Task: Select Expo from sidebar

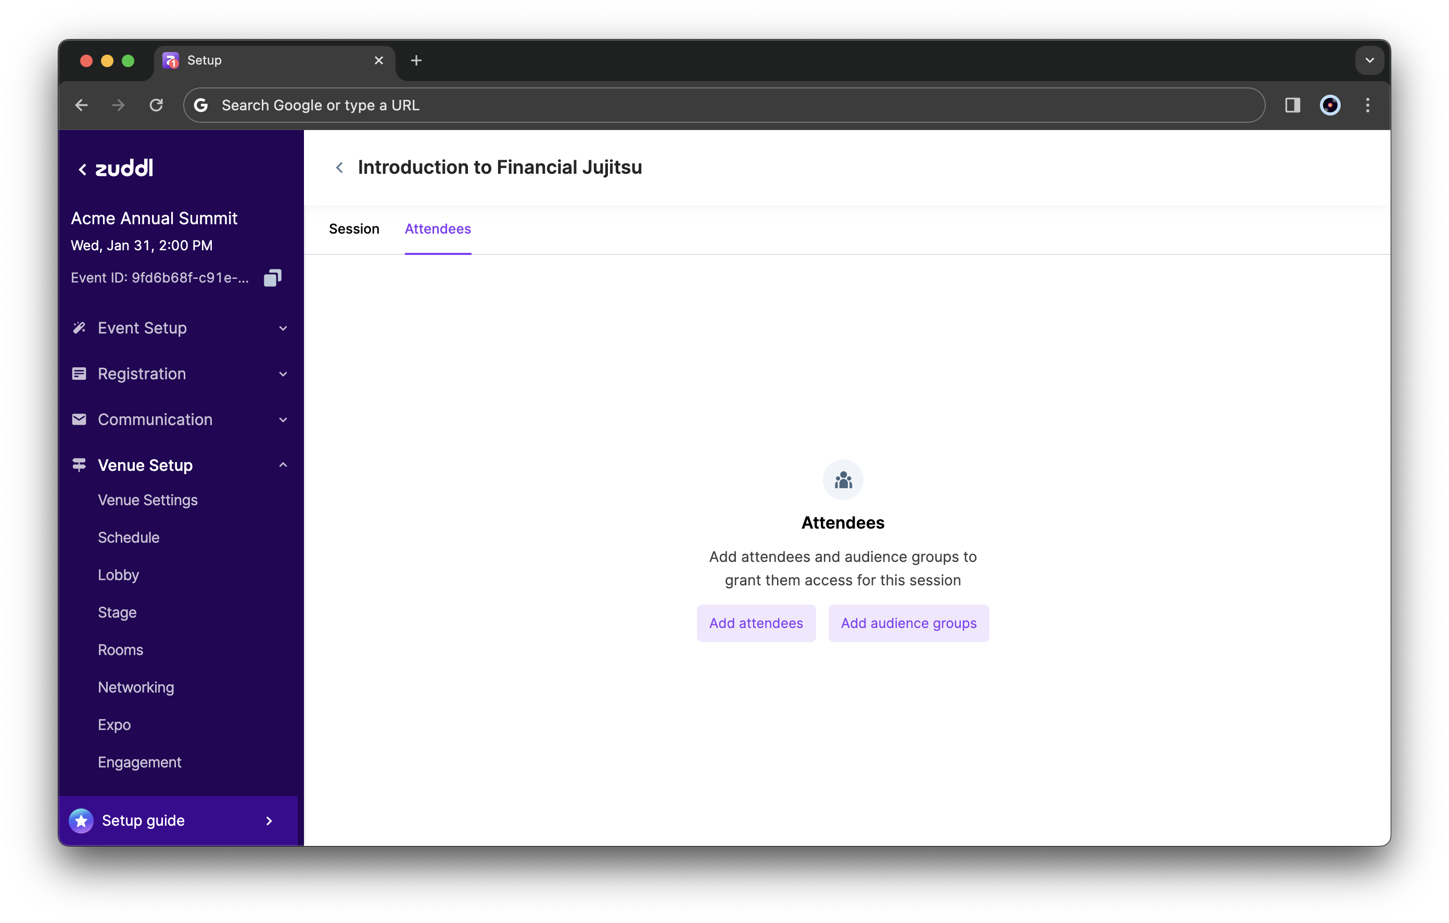Action: pyautogui.click(x=114, y=724)
